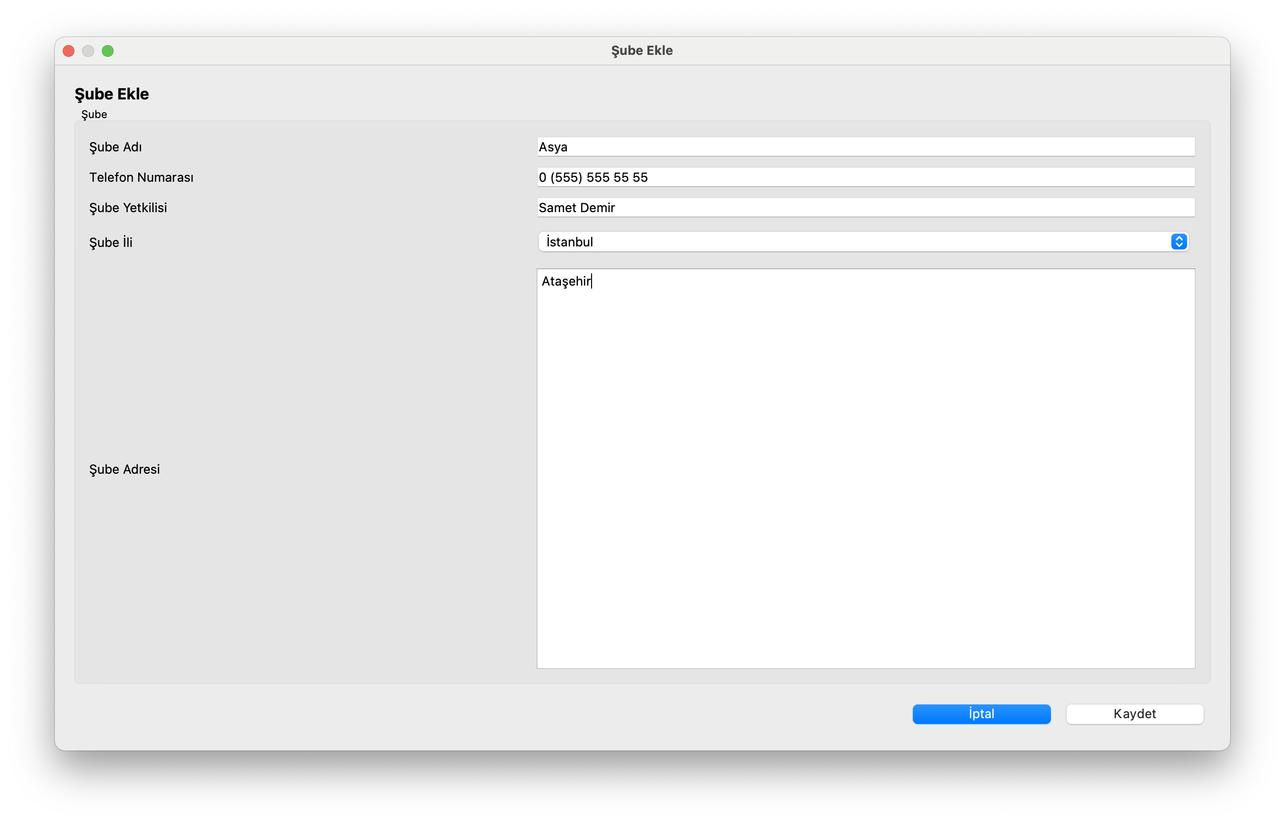Open the Şube İli dropdown showing İstanbul
Image resolution: width=1285 pixels, height=823 pixels.
tap(855, 242)
